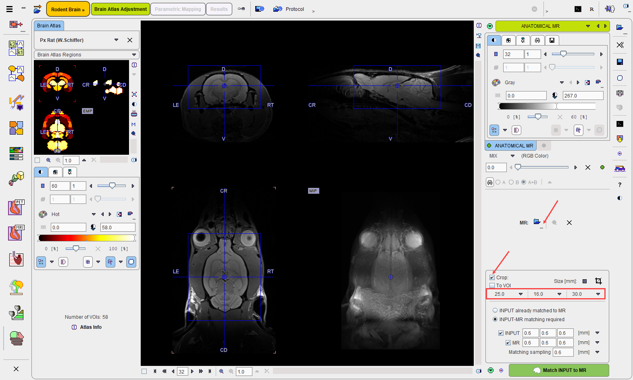Select the A+B fusion radio button
Image resolution: width=633 pixels, height=380 pixels.
click(x=524, y=182)
